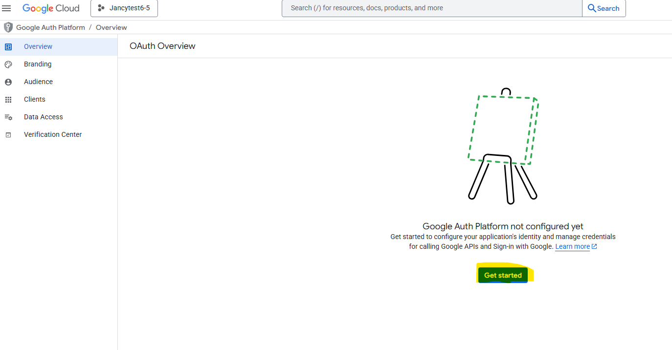Click the grid icon beside Clients
This screenshot has width=672, height=350.
pyautogui.click(x=8, y=99)
